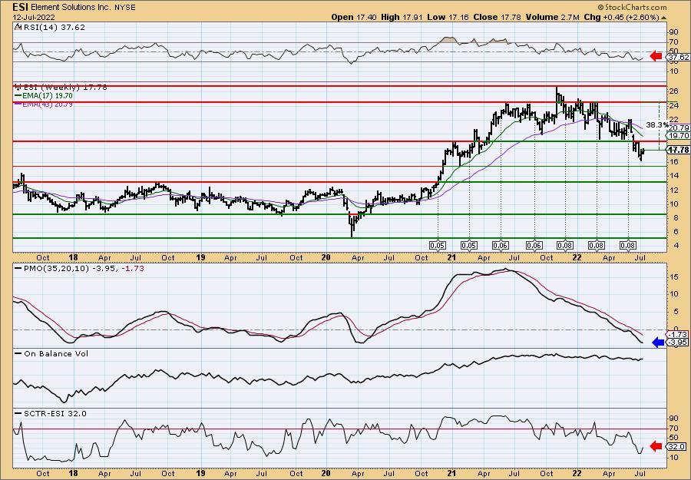Click the green EMA(17) legend line swatch
Image resolution: width=691 pixels, height=480 pixels.
[18, 96]
